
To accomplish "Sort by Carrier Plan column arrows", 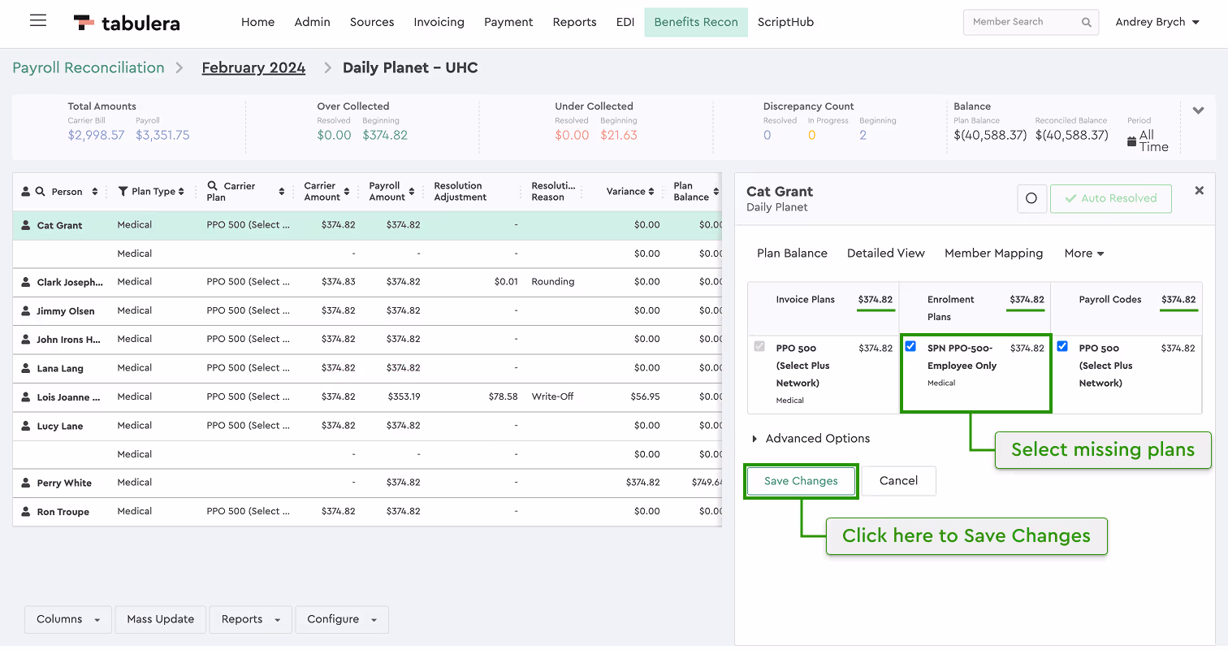I will tap(282, 192).
